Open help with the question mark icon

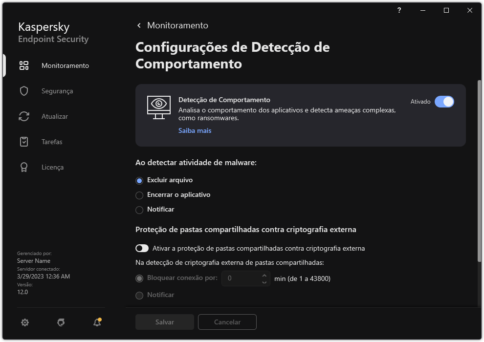pyautogui.click(x=398, y=10)
